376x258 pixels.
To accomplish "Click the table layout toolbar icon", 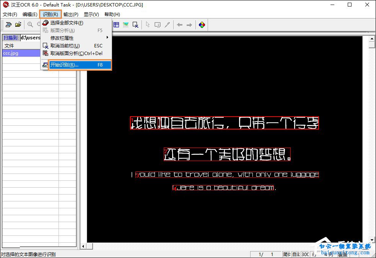I will 116,25.
